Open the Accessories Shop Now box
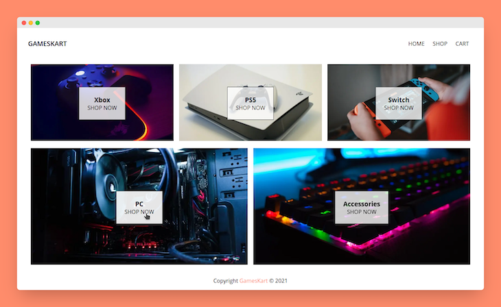 click(362, 208)
